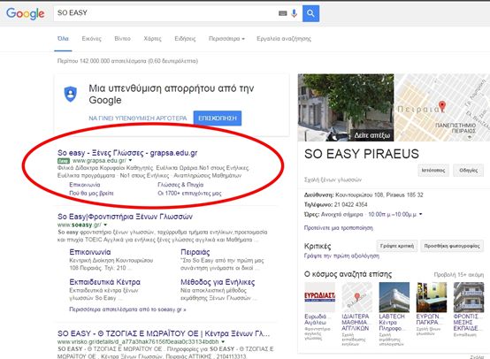The width and height of the screenshot is (490, 359).
Task: Open the So Easy grapsa.edu.gr ad link
Action: [127, 153]
